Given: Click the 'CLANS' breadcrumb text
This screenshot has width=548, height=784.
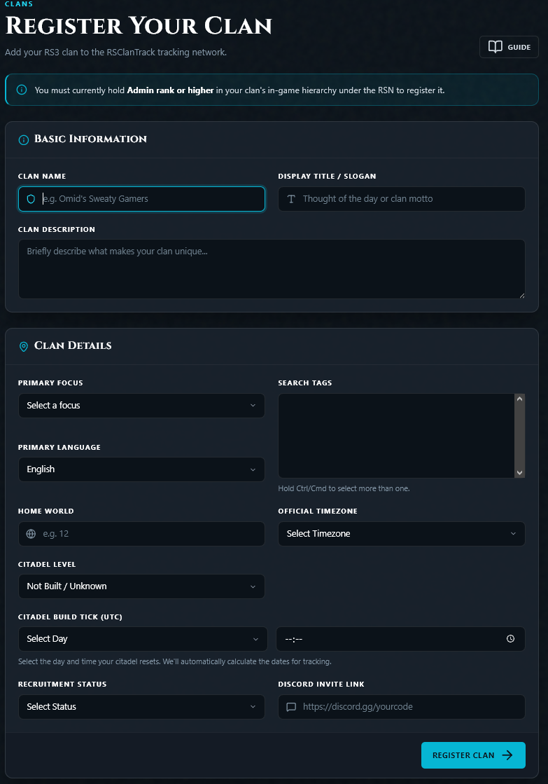Looking at the screenshot, I should pos(18,4).
